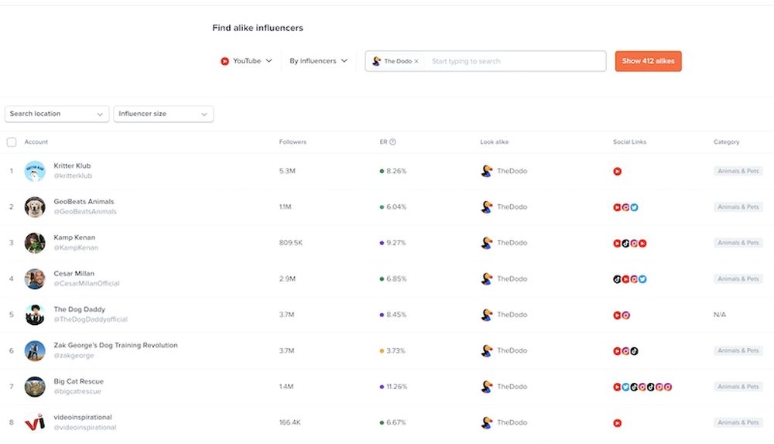Click the @bigcatrescue handle

[x=77, y=391]
